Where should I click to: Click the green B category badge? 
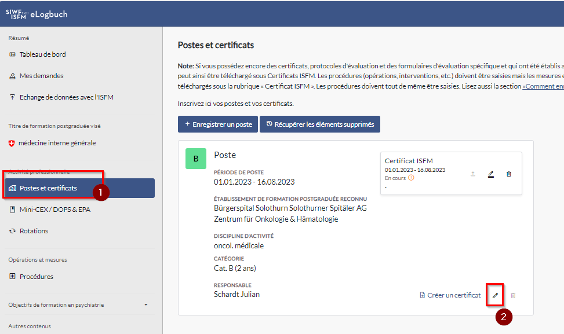click(196, 159)
